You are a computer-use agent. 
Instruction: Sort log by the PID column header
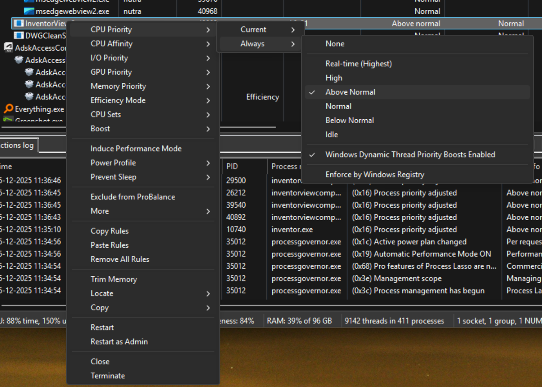232,166
